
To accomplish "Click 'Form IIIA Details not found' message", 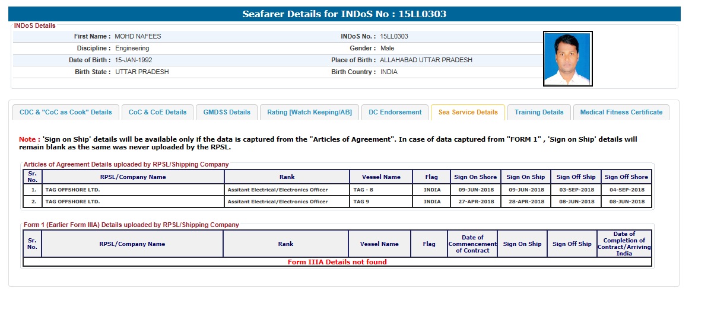I will 337,262.
